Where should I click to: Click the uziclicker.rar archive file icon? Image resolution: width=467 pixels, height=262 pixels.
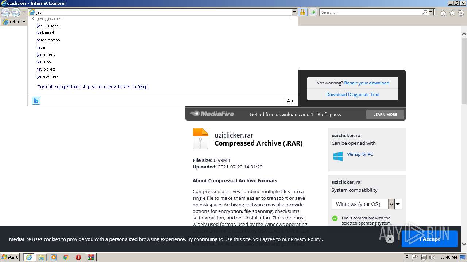coord(200,139)
